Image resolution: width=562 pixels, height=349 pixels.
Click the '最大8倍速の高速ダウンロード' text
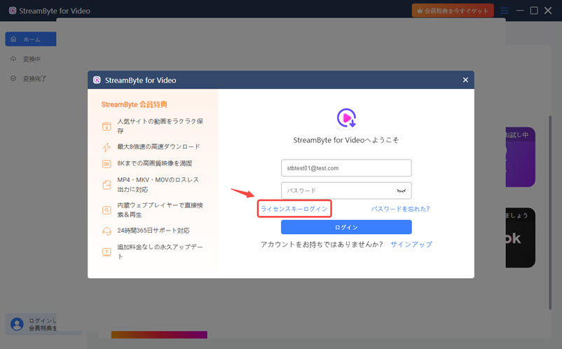[158, 146]
